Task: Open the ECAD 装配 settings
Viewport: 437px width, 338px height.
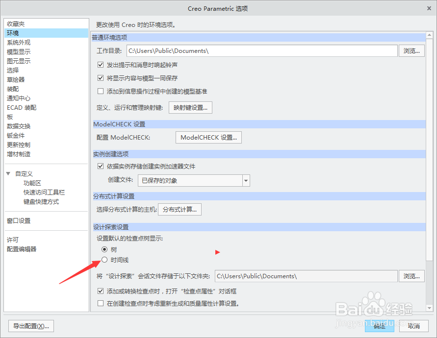Action: click(x=22, y=107)
